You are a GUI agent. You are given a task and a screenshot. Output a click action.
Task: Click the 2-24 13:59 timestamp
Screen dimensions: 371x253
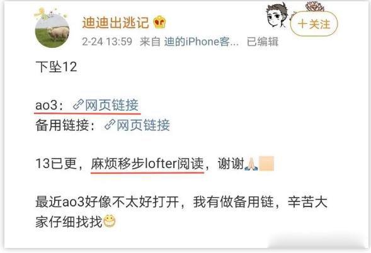[107, 42]
